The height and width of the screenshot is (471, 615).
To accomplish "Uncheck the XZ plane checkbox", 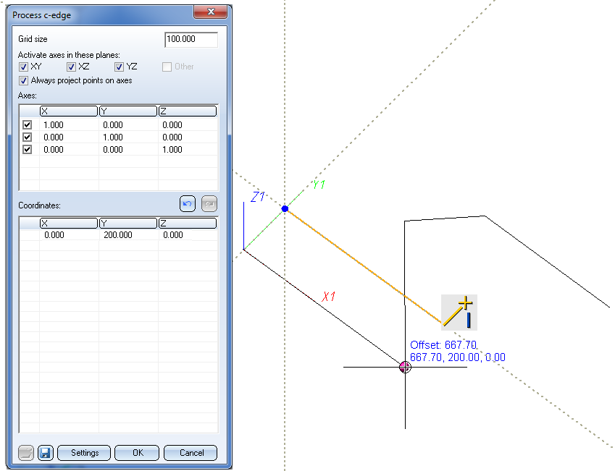I will tap(71, 67).
